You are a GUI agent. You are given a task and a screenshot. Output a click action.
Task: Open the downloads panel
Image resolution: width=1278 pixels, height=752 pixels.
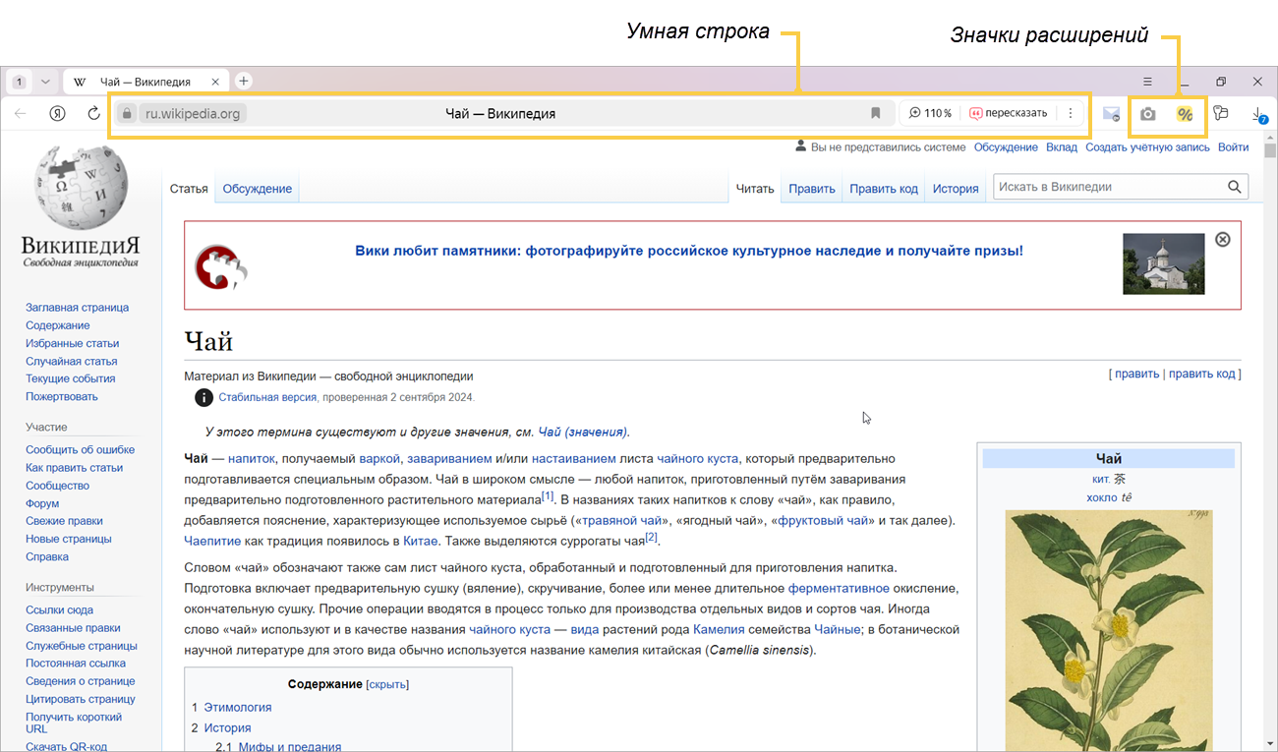point(1258,114)
